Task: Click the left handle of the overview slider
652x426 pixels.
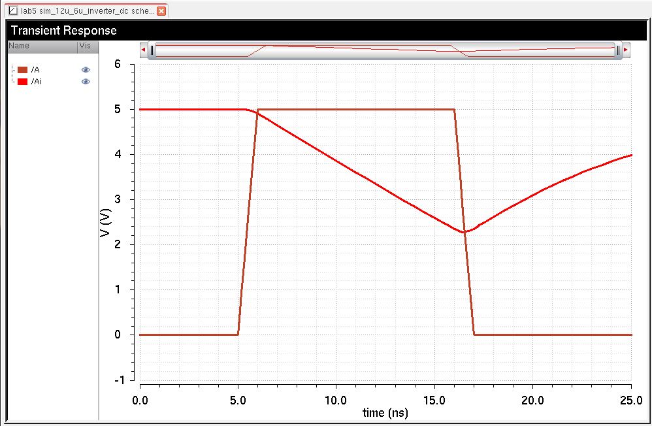Action: pos(152,50)
